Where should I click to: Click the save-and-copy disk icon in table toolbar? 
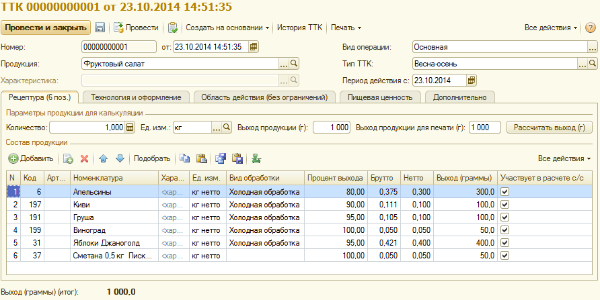click(x=221, y=159)
